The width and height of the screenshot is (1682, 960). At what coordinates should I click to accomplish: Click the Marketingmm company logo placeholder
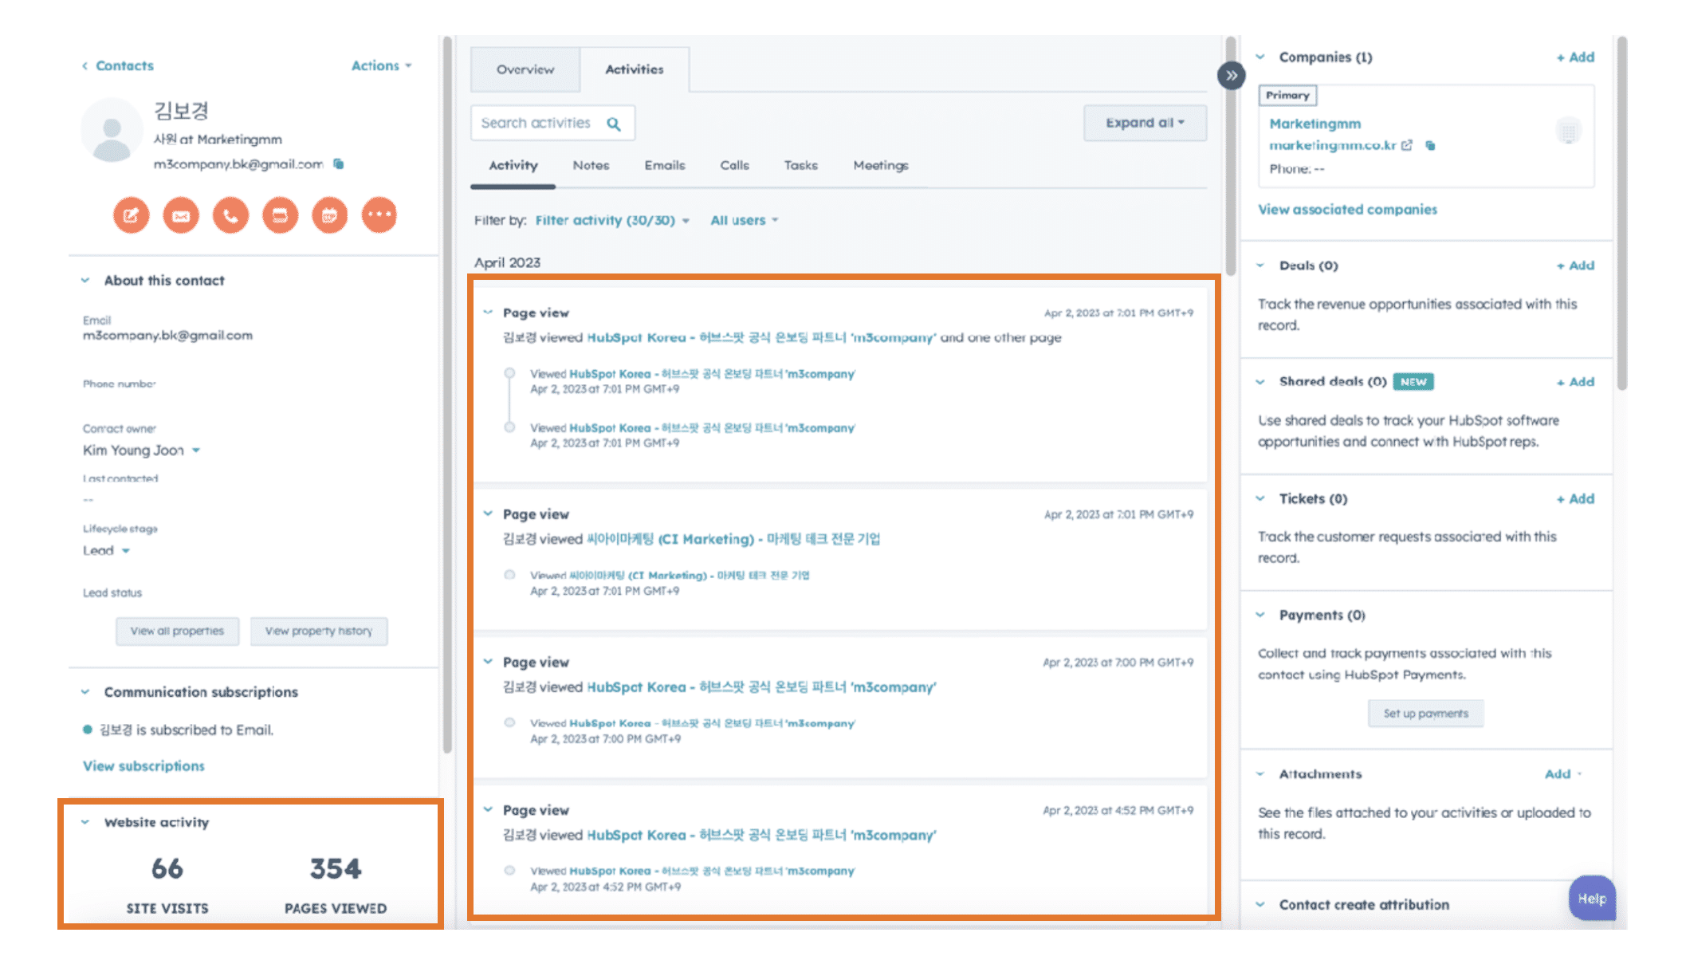pyautogui.click(x=1568, y=130)
